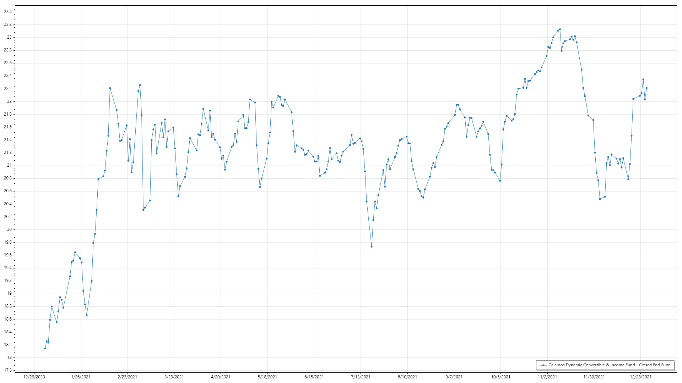Click the 23.4 y-axis value label

coord(8,12)
